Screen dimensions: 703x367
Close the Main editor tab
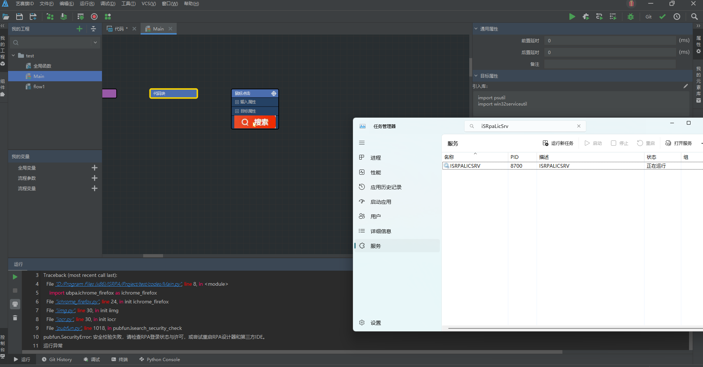[x=170, y=29]
